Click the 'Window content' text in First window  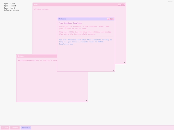[42, 9]
